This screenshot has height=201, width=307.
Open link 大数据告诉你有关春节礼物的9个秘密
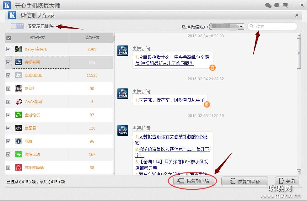[x=171, y=140]
